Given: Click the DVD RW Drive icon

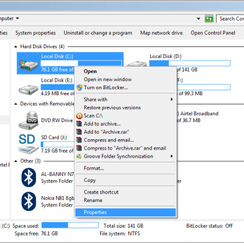Looking at the screenshot, I should coord(29,120).
